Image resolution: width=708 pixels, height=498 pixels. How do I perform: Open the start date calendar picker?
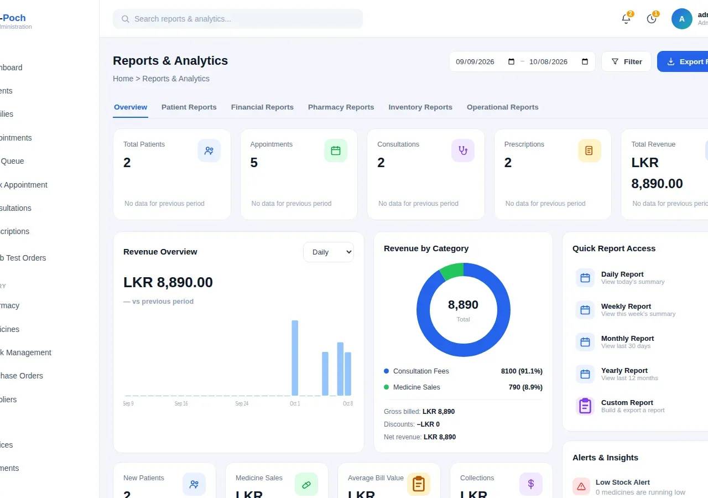click(x=512, y=61)
